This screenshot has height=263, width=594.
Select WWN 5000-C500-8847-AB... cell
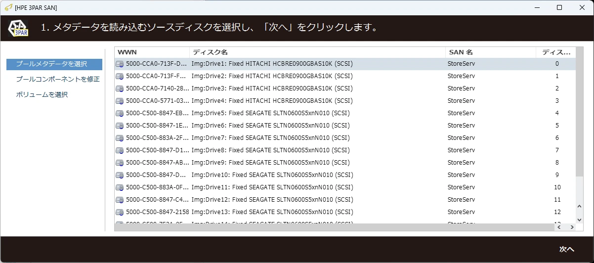point(158,163)
